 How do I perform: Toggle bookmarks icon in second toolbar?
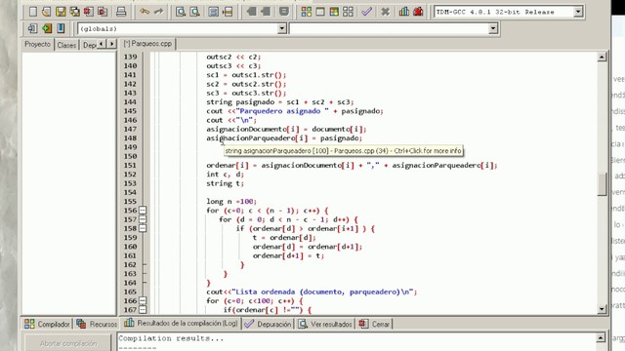pos(47,28)
